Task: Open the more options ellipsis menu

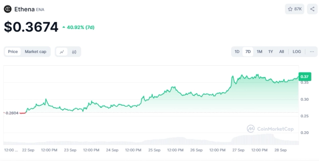Action: [312, 52]
